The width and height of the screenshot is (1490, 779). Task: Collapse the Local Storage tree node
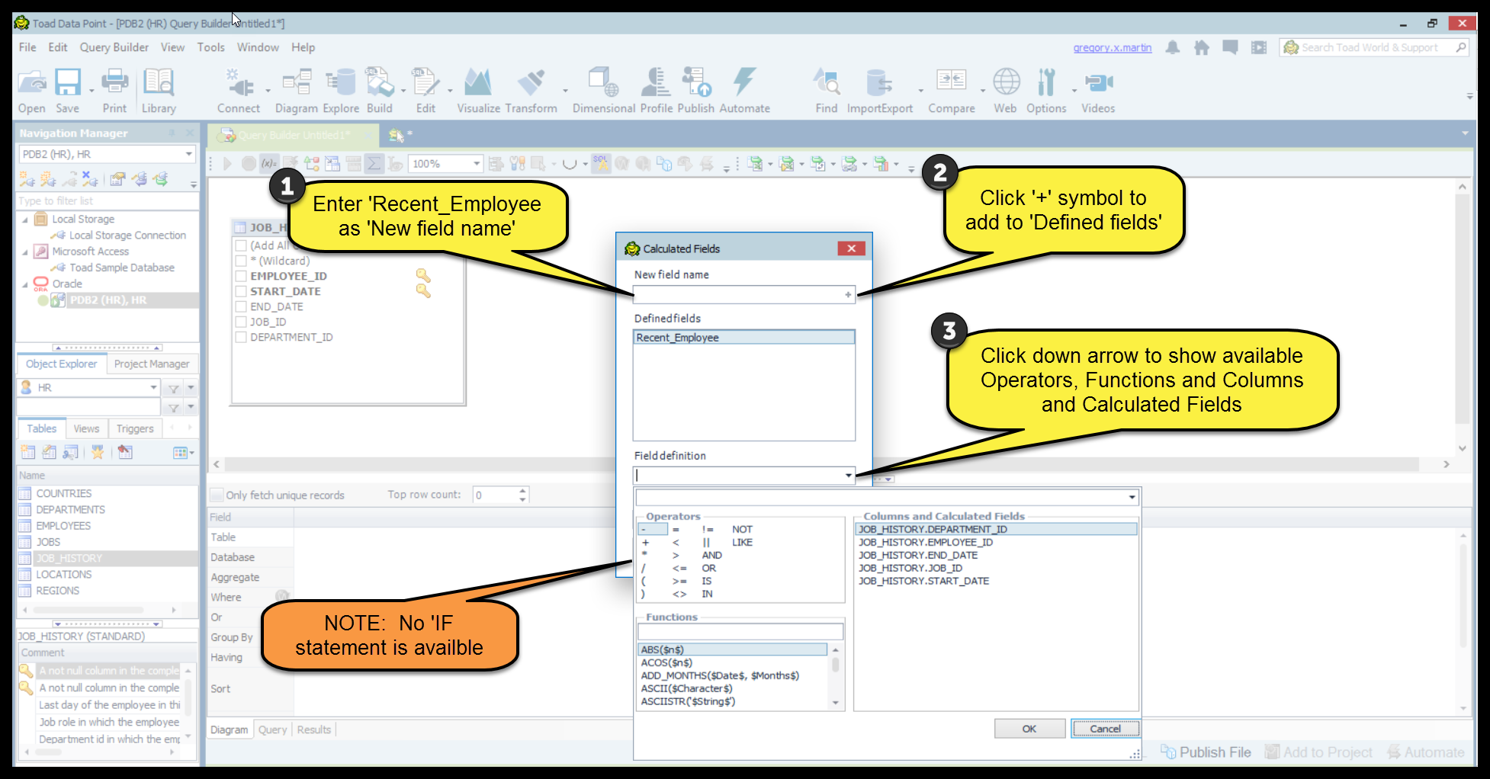point(25,220)
